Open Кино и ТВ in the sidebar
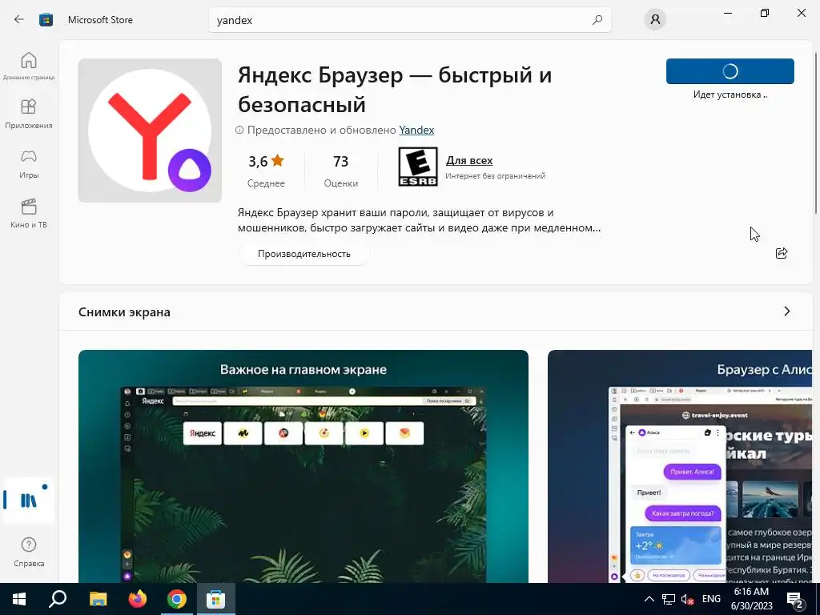Viewport: 820px width, 615px height. pos(29,213)
